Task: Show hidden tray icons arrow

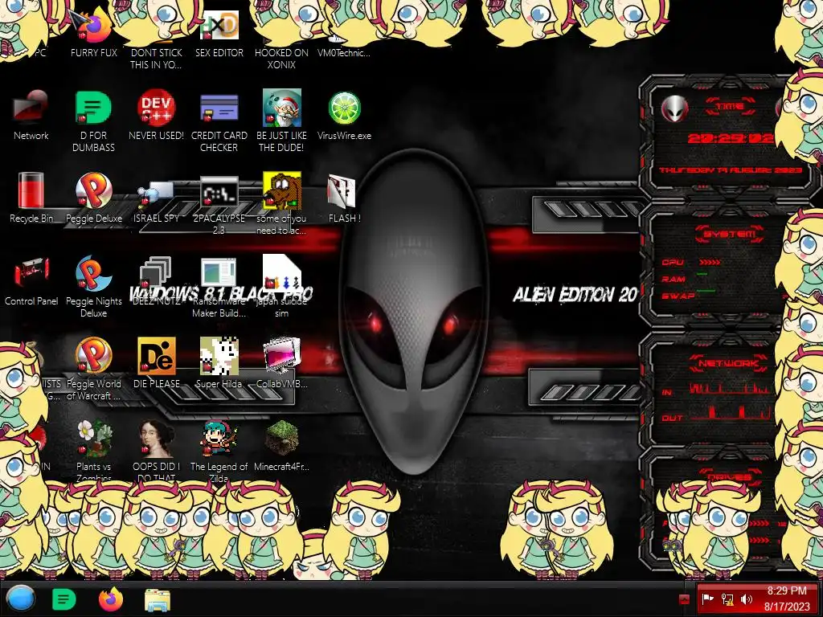Action: (684, 599)
